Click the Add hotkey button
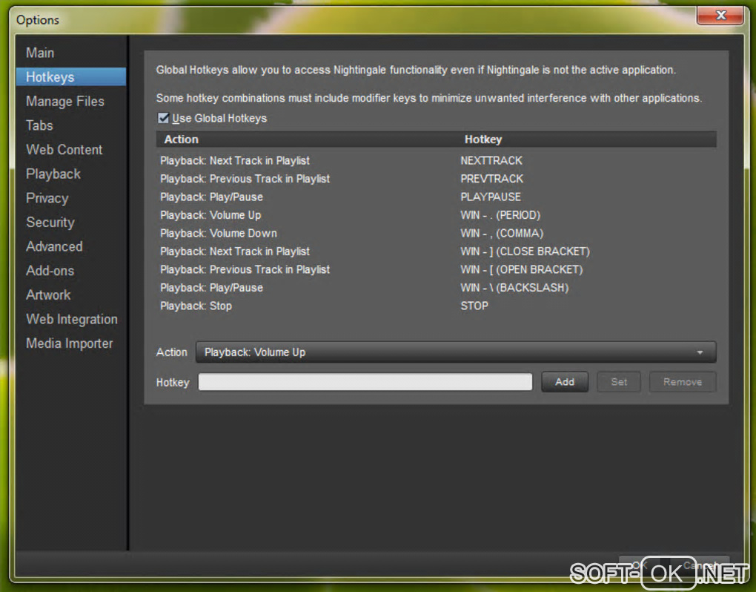The height and width of the screenshot is (592, 756). pos(565,381)
